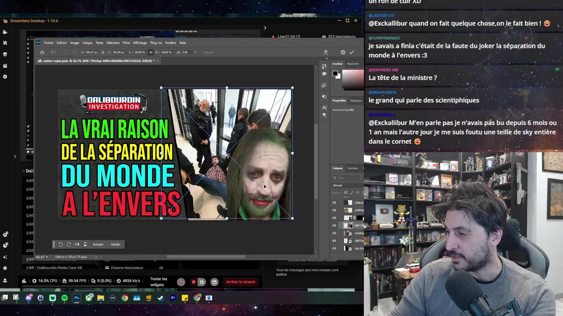Open the Filtre menu in Photoshop
Viewport: 563px width, 316px height.
126,43
